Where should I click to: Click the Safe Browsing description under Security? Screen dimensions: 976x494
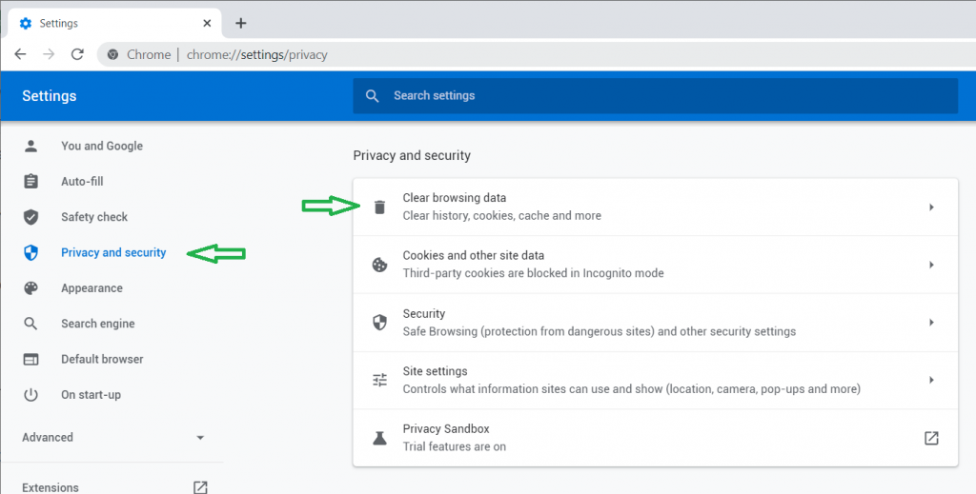(600, 331)
